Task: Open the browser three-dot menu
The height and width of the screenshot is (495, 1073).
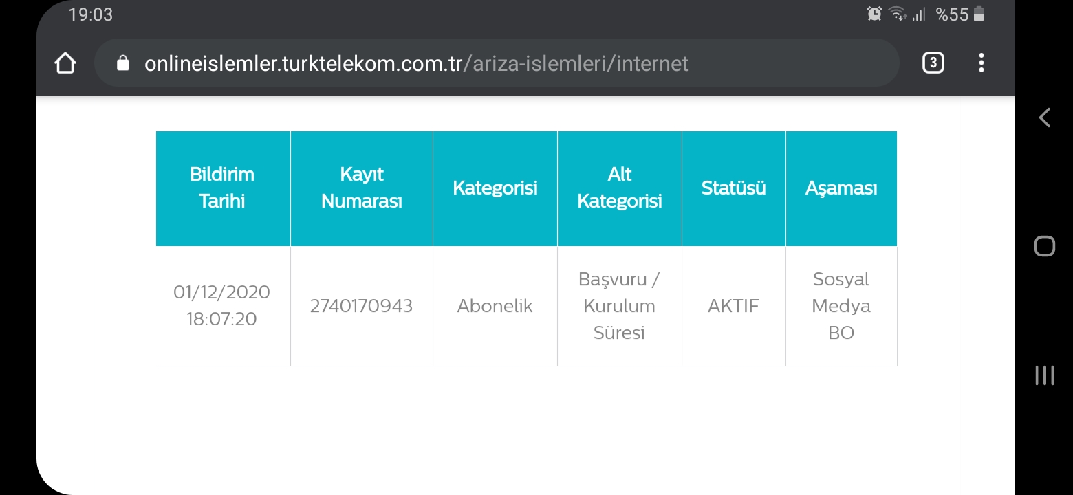Action: click(x=981, y=63)
